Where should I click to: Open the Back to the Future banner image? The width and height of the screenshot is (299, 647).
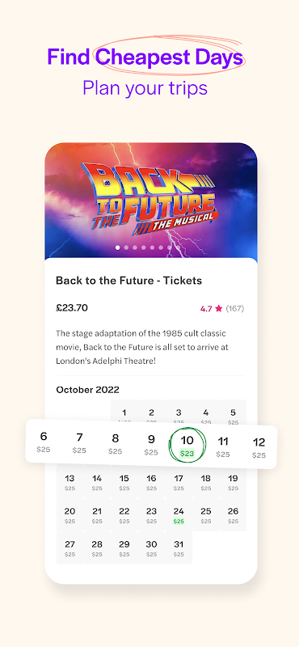click(151, 201)
